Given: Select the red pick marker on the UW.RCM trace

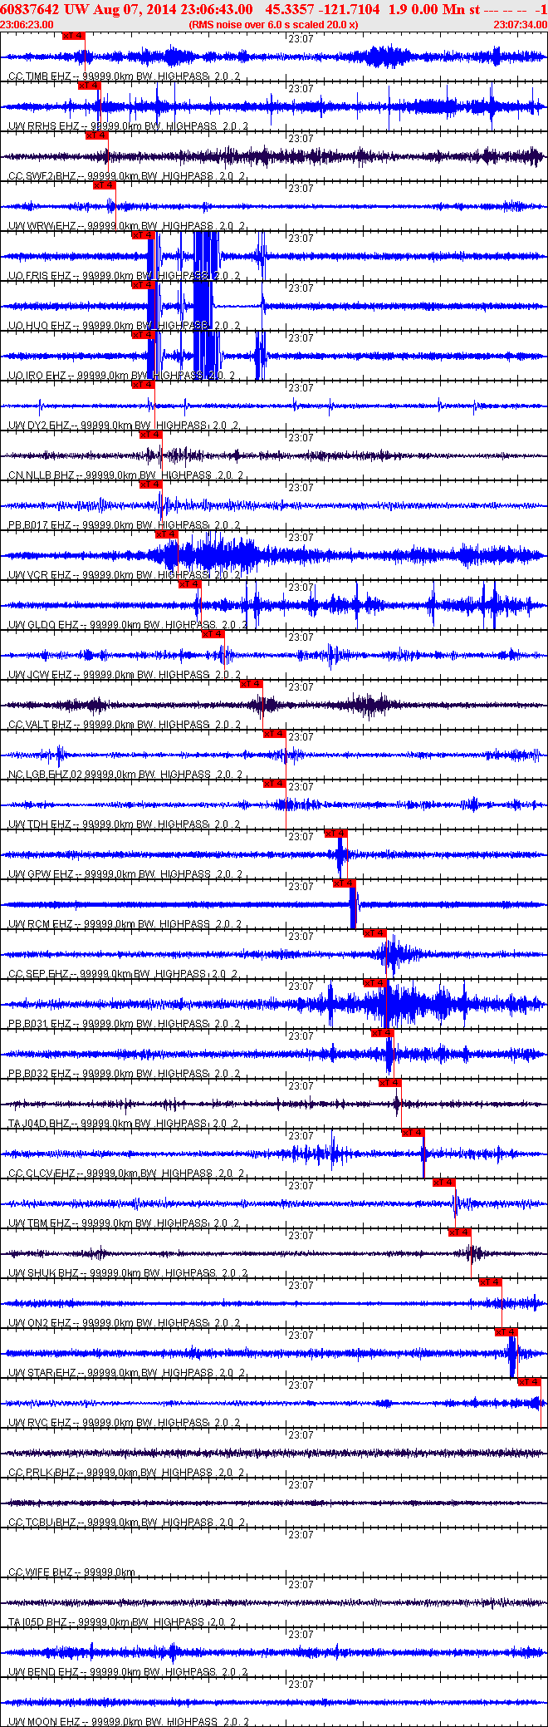Looking at the screenshot, I should [345, 883].
